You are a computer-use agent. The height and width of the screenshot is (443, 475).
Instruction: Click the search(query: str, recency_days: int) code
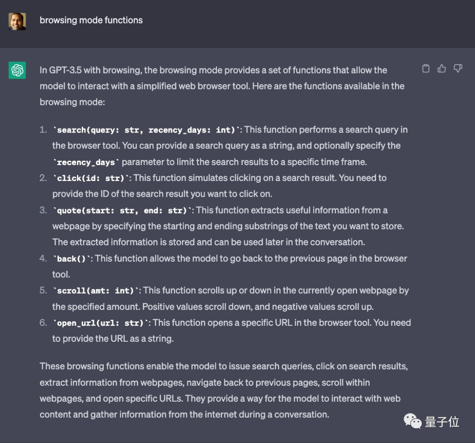pyautogui.click(x=147, y=130)
